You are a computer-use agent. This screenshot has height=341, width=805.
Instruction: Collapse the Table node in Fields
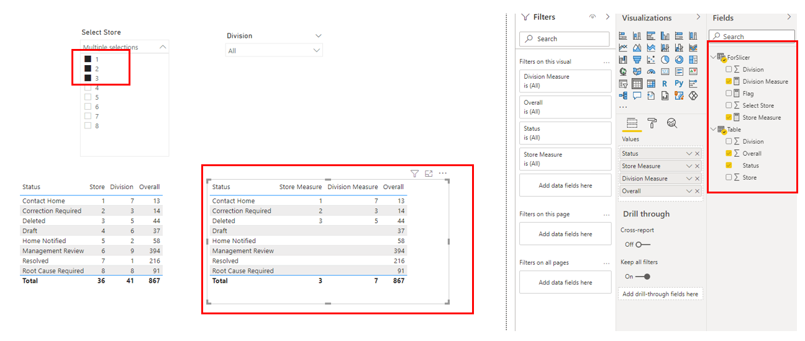713,130
